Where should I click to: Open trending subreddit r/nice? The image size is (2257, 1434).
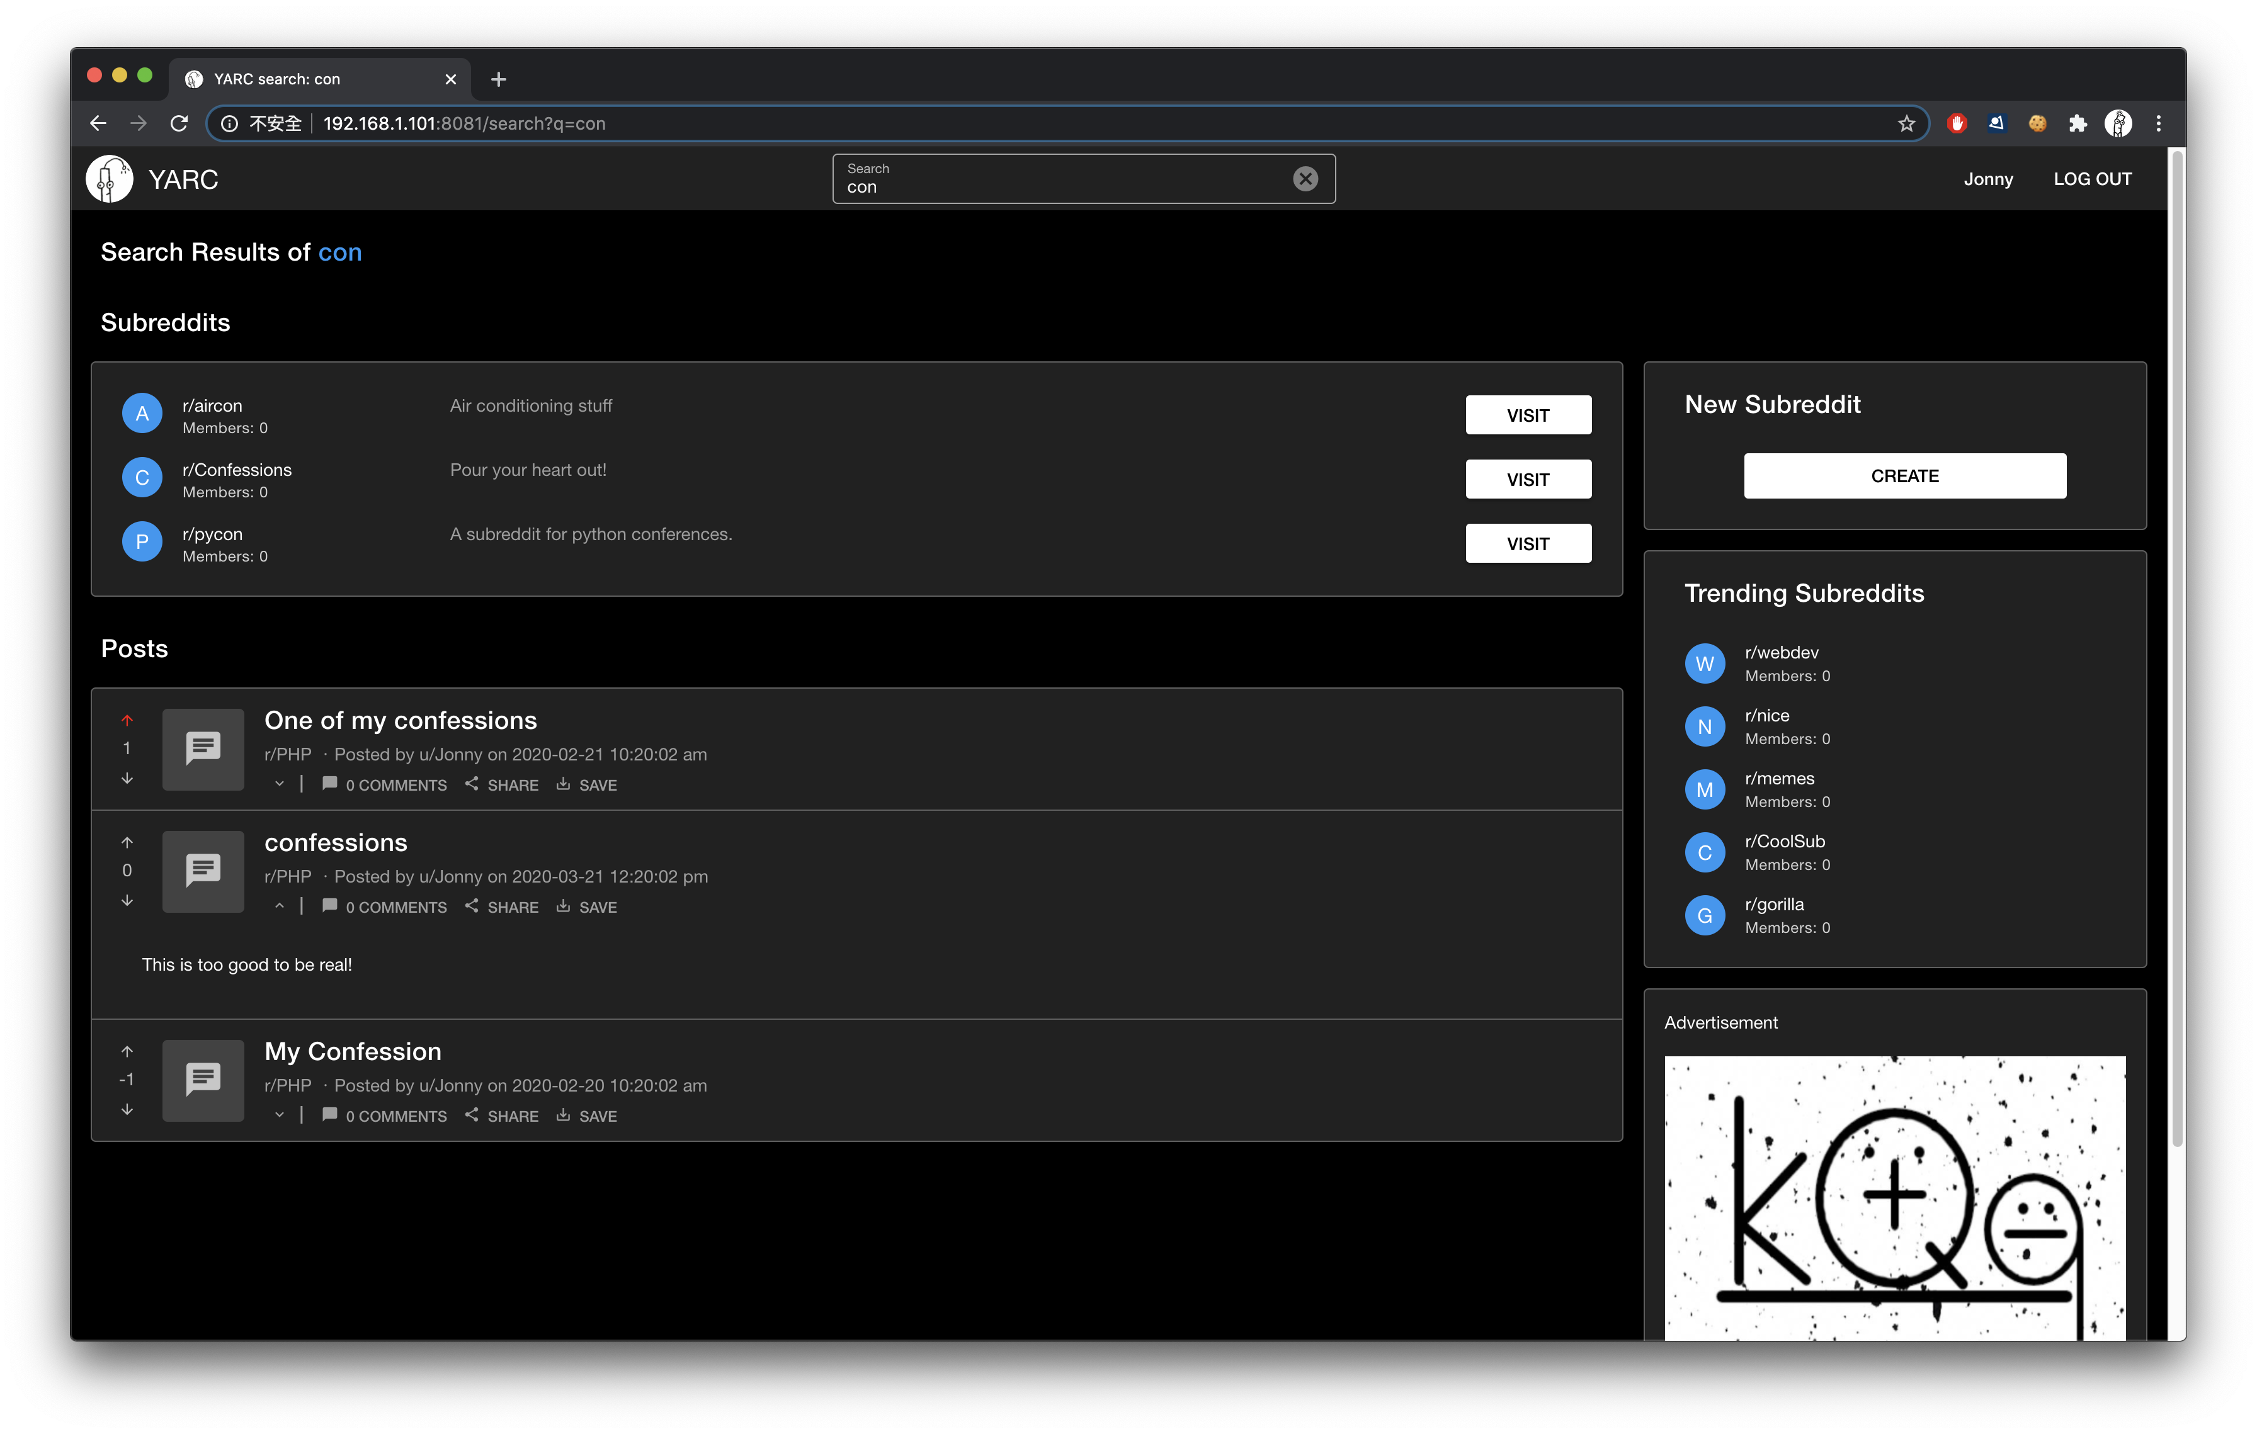click(1767, 716)
